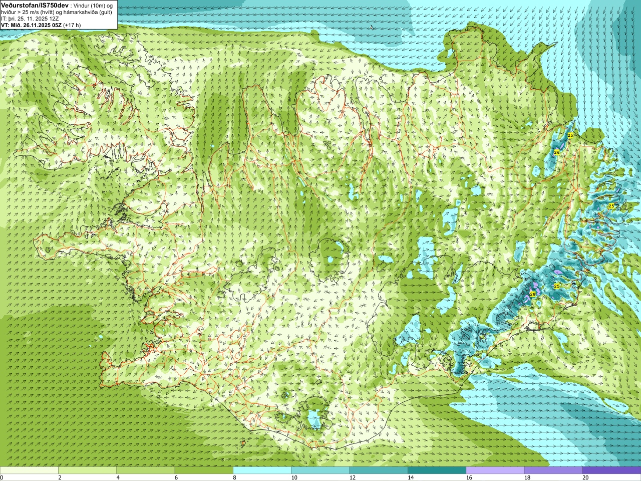Screen dimensions: 641x481
Task: Click the dark teal 14–16 m/s legend swatch
Action: pos(437,470)
